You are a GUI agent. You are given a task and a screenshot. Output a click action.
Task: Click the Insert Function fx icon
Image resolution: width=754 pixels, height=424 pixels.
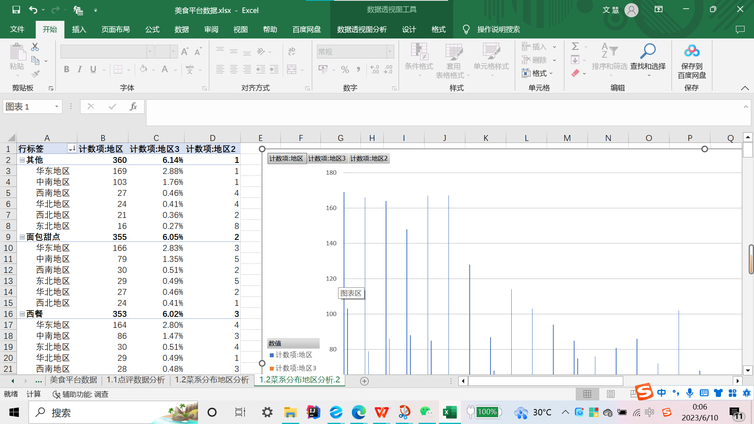coord(133,106)
